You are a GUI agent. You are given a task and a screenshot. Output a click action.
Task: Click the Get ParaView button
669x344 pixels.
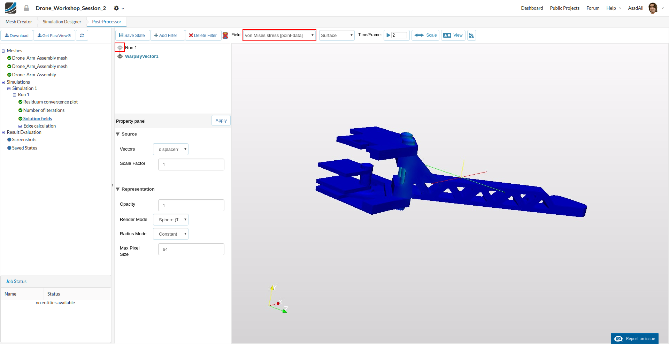coord(54,36)
